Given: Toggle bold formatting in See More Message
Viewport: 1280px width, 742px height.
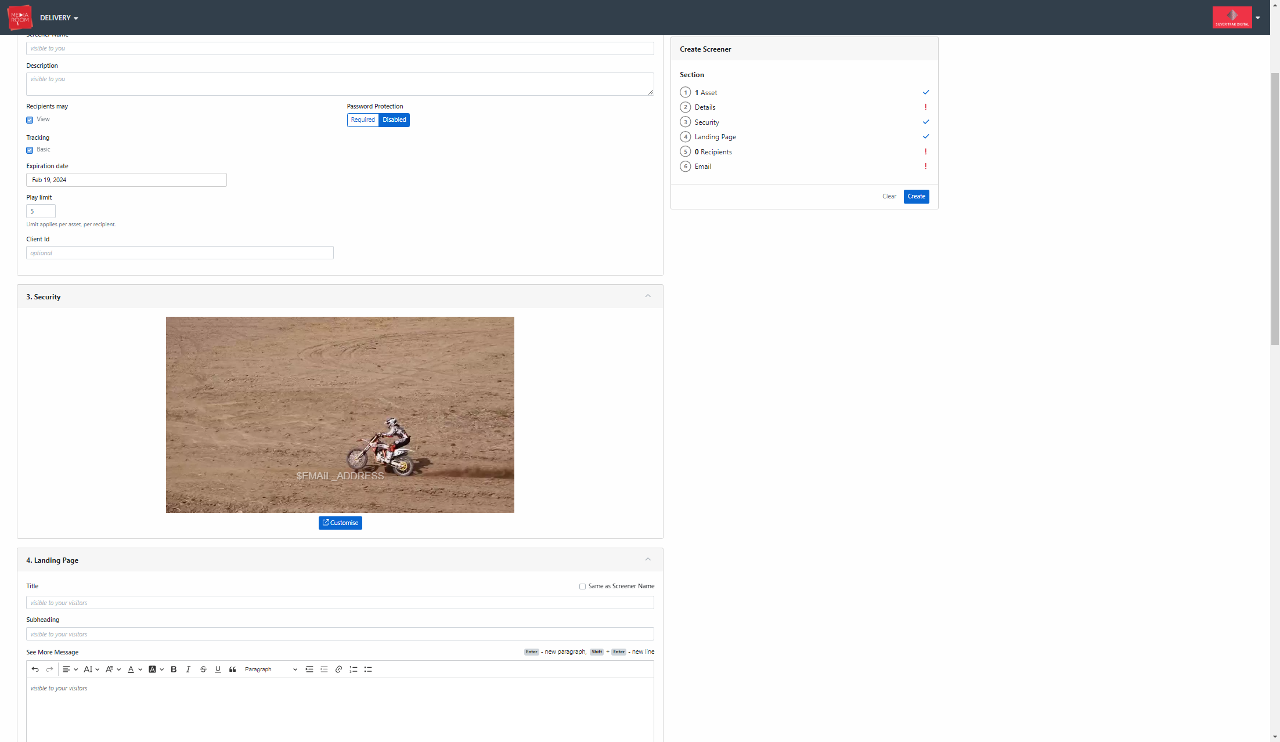Looking at the screenshot, I should tap(174, 669).
